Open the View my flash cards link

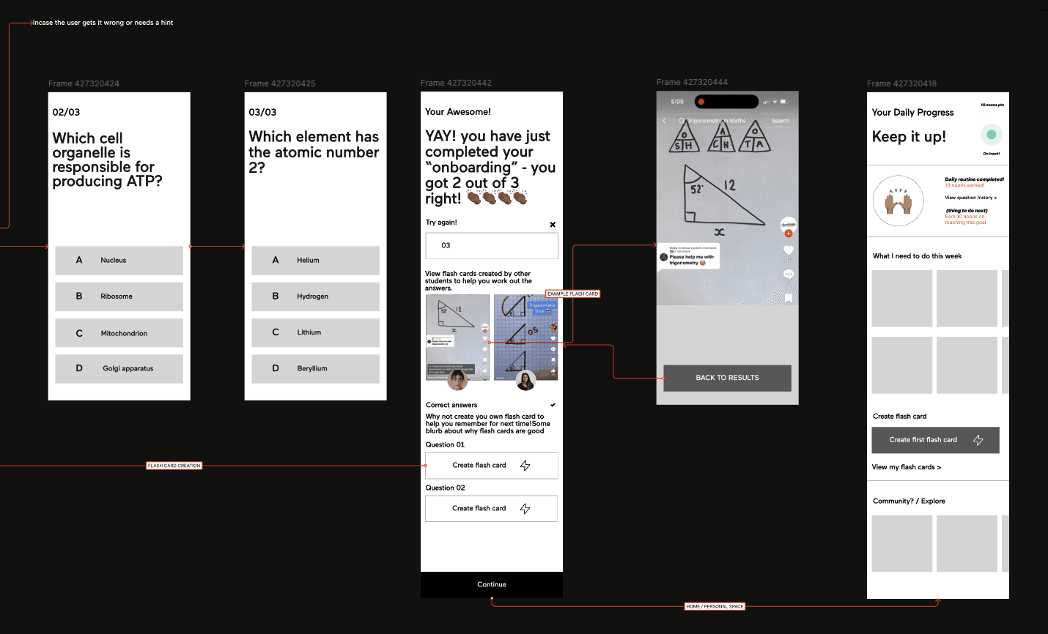coord(907,467)
